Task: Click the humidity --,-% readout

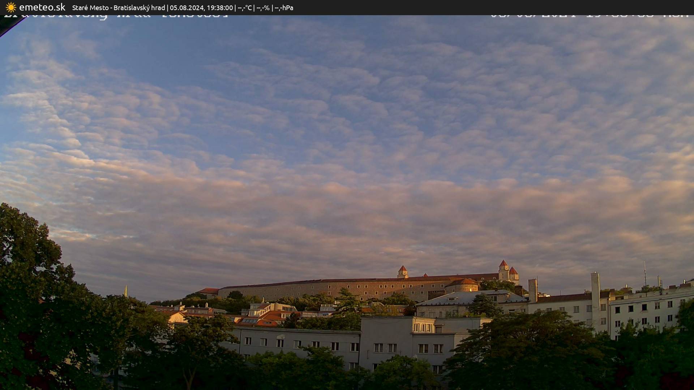Action: point(263,8)
